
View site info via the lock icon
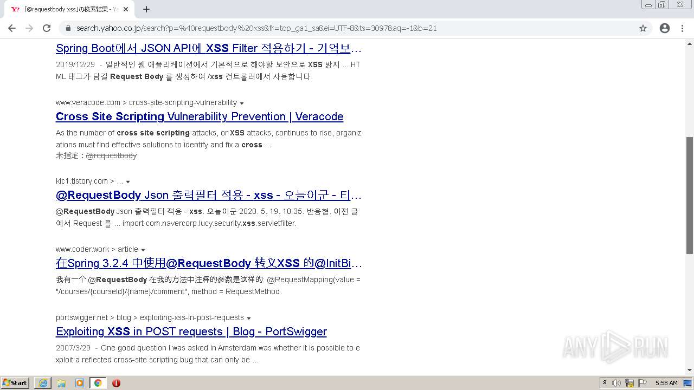tap(68, 28)
